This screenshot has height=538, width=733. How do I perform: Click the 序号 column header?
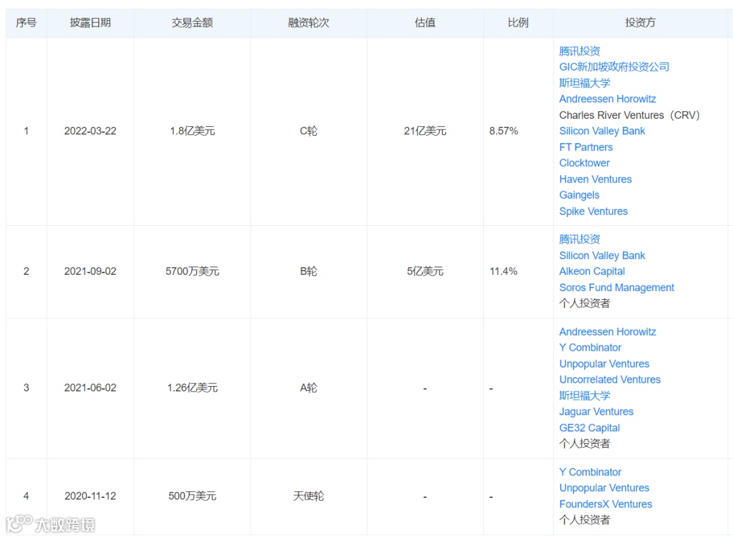tap(26, 22)
